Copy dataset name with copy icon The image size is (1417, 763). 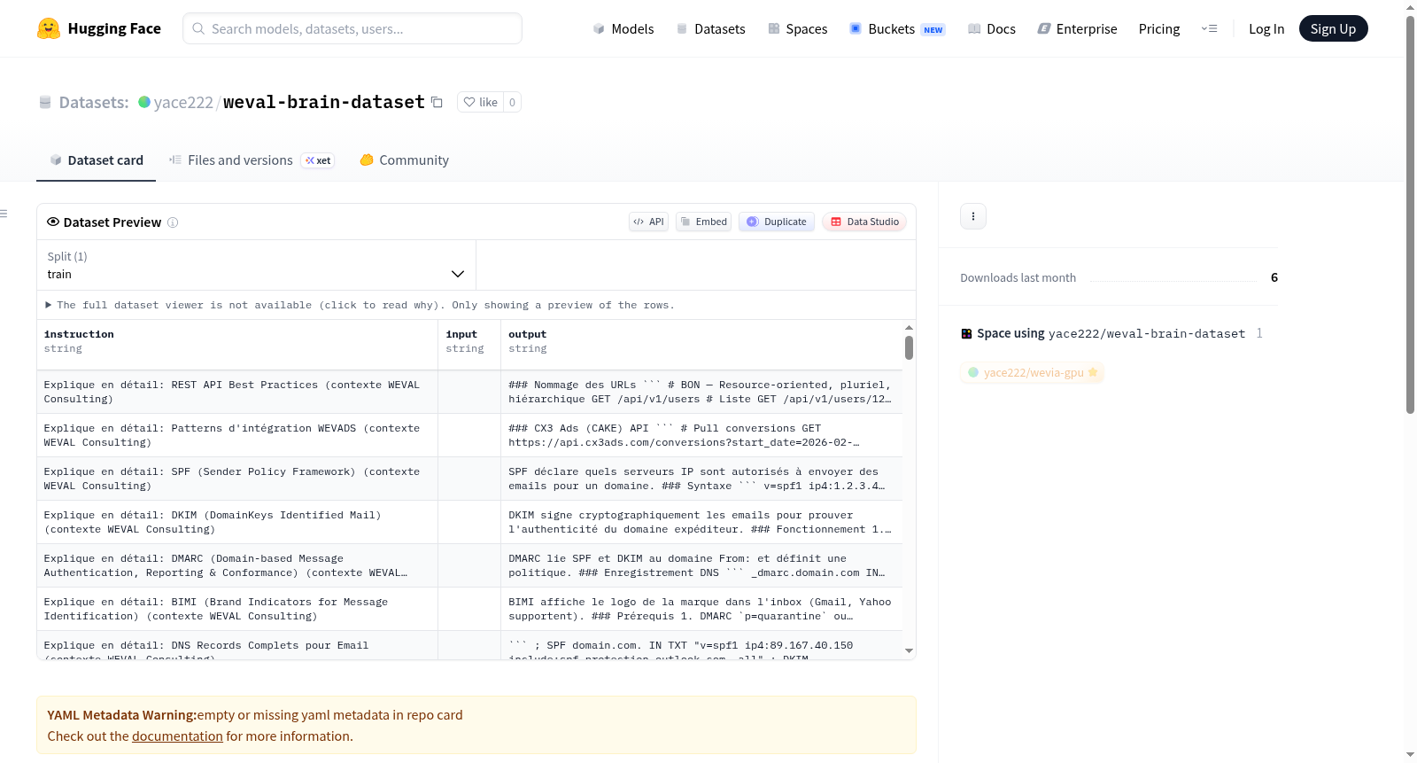[437, 102]
